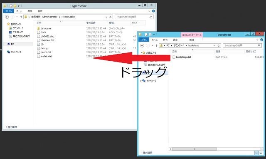The width and height of the screenshot is (266, 159).
Task: Select the db text document icon
Action: pyautogui.click(x=38, y=45)
